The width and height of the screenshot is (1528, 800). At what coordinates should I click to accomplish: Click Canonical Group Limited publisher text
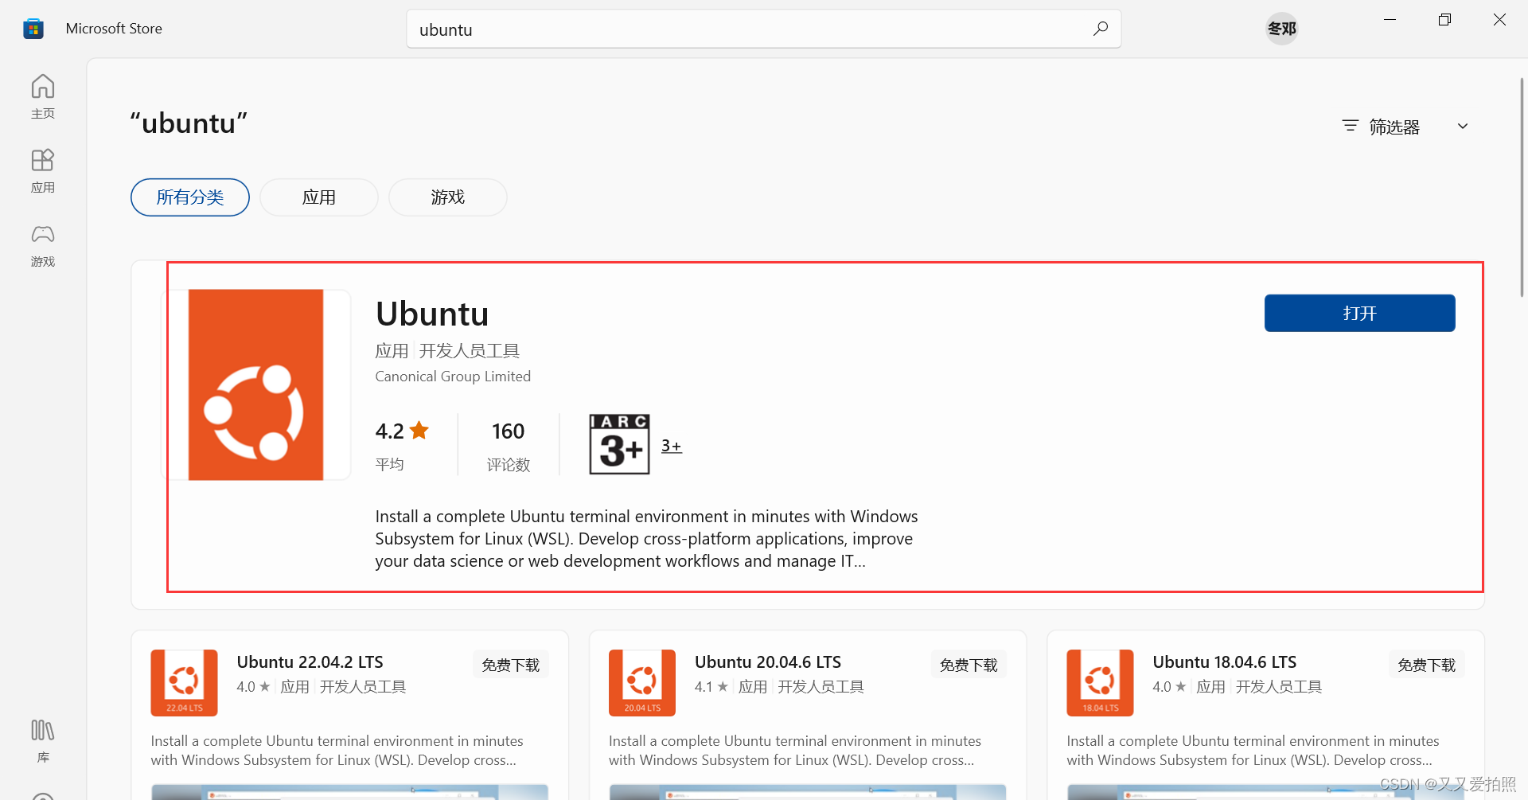pyautogui.click(x=453, y=377)
